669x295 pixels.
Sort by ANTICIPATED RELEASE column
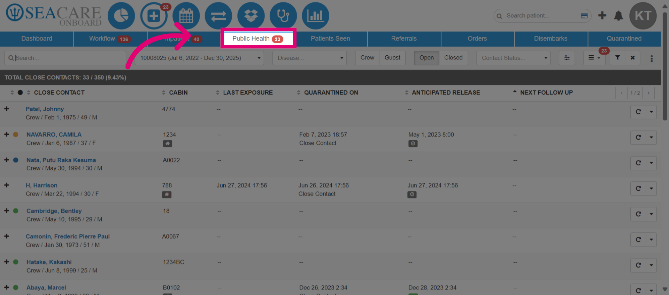[x=443, y=93]
